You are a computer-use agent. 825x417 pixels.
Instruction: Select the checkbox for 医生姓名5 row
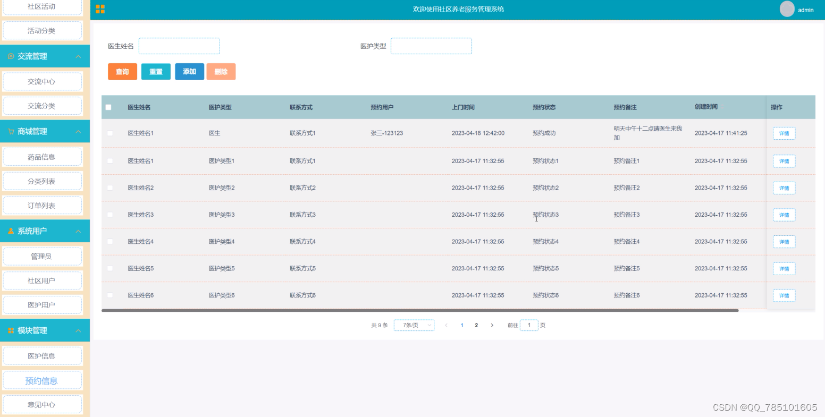[110, 268]
